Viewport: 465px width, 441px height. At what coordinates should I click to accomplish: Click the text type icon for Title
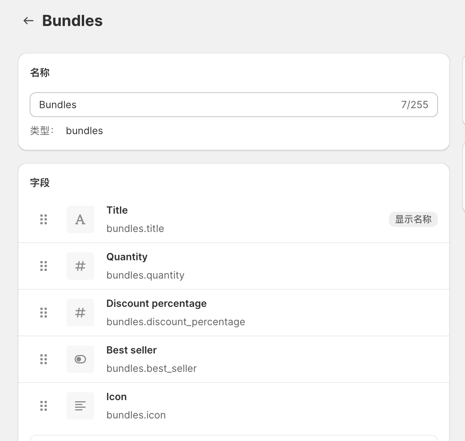pos(80,219)
